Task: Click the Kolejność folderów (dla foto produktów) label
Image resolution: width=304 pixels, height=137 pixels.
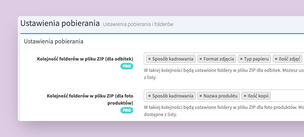Action: pyautogui.click(x=90, y=99)
